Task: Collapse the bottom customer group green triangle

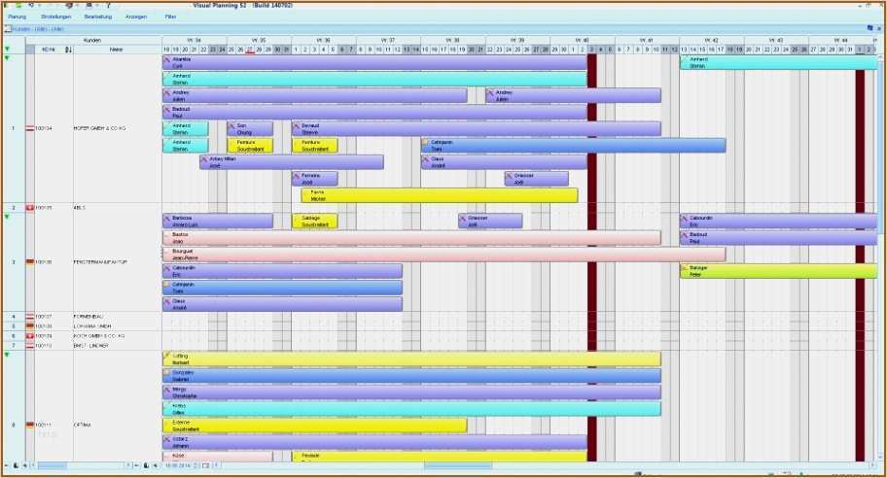Action: click(x=7, y=355)
